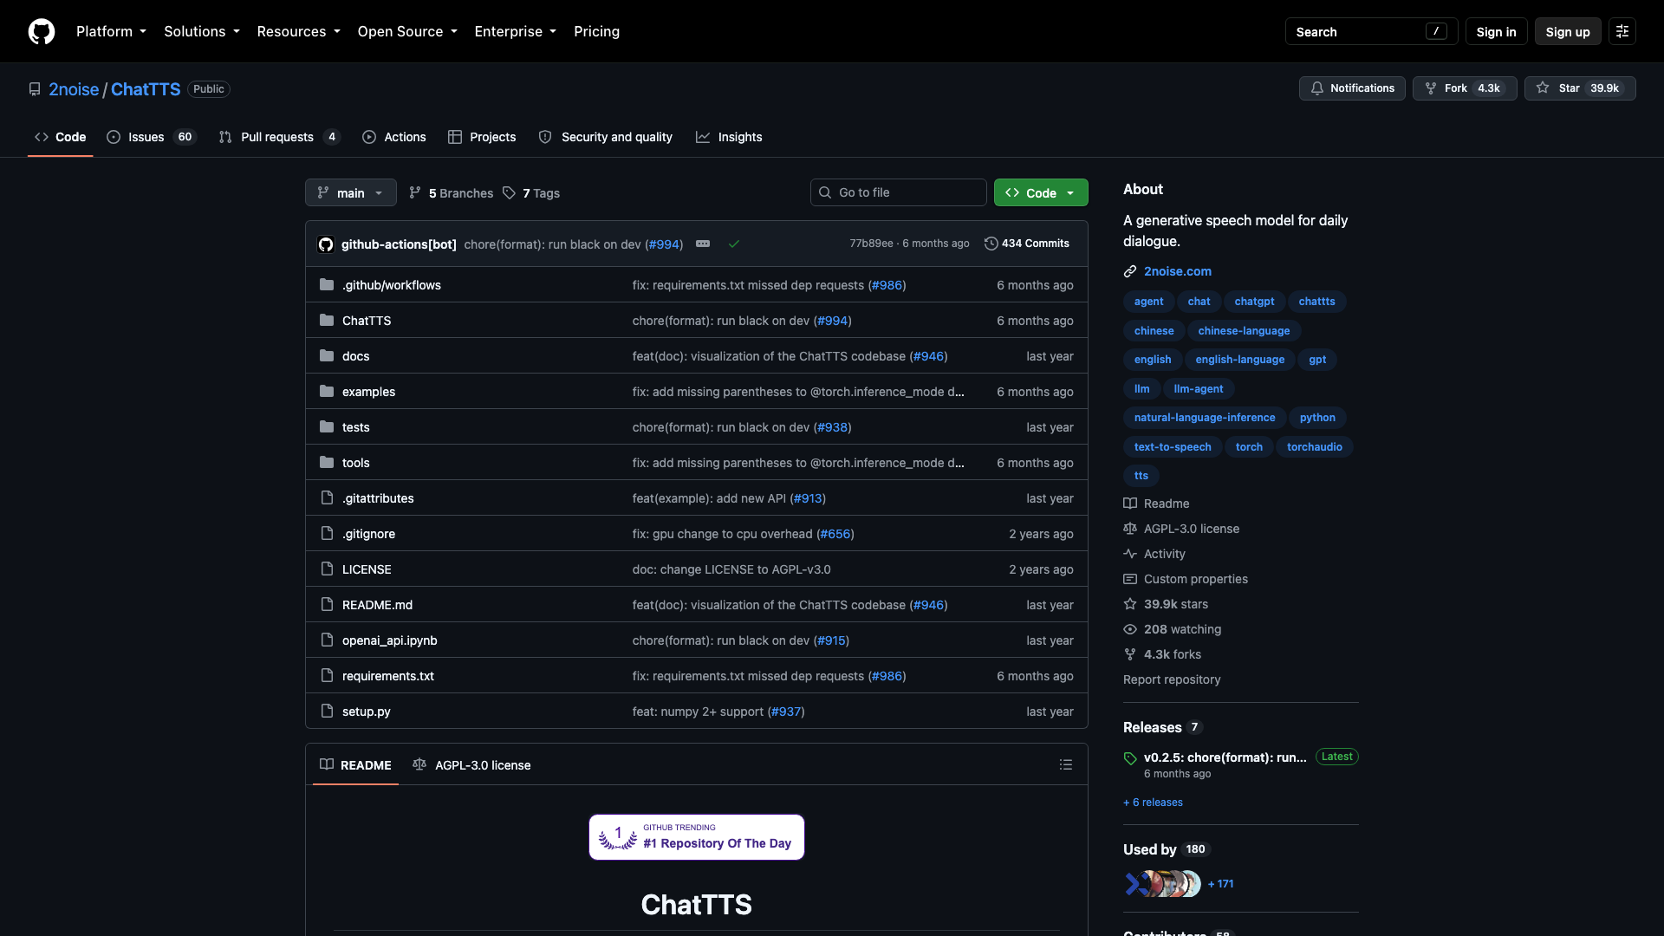Open the 434 Commits history
The width and height of the screenshot is (1664, 936).
(1027, 244)
